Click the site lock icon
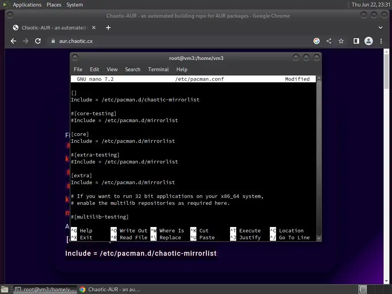 [53, 41]
